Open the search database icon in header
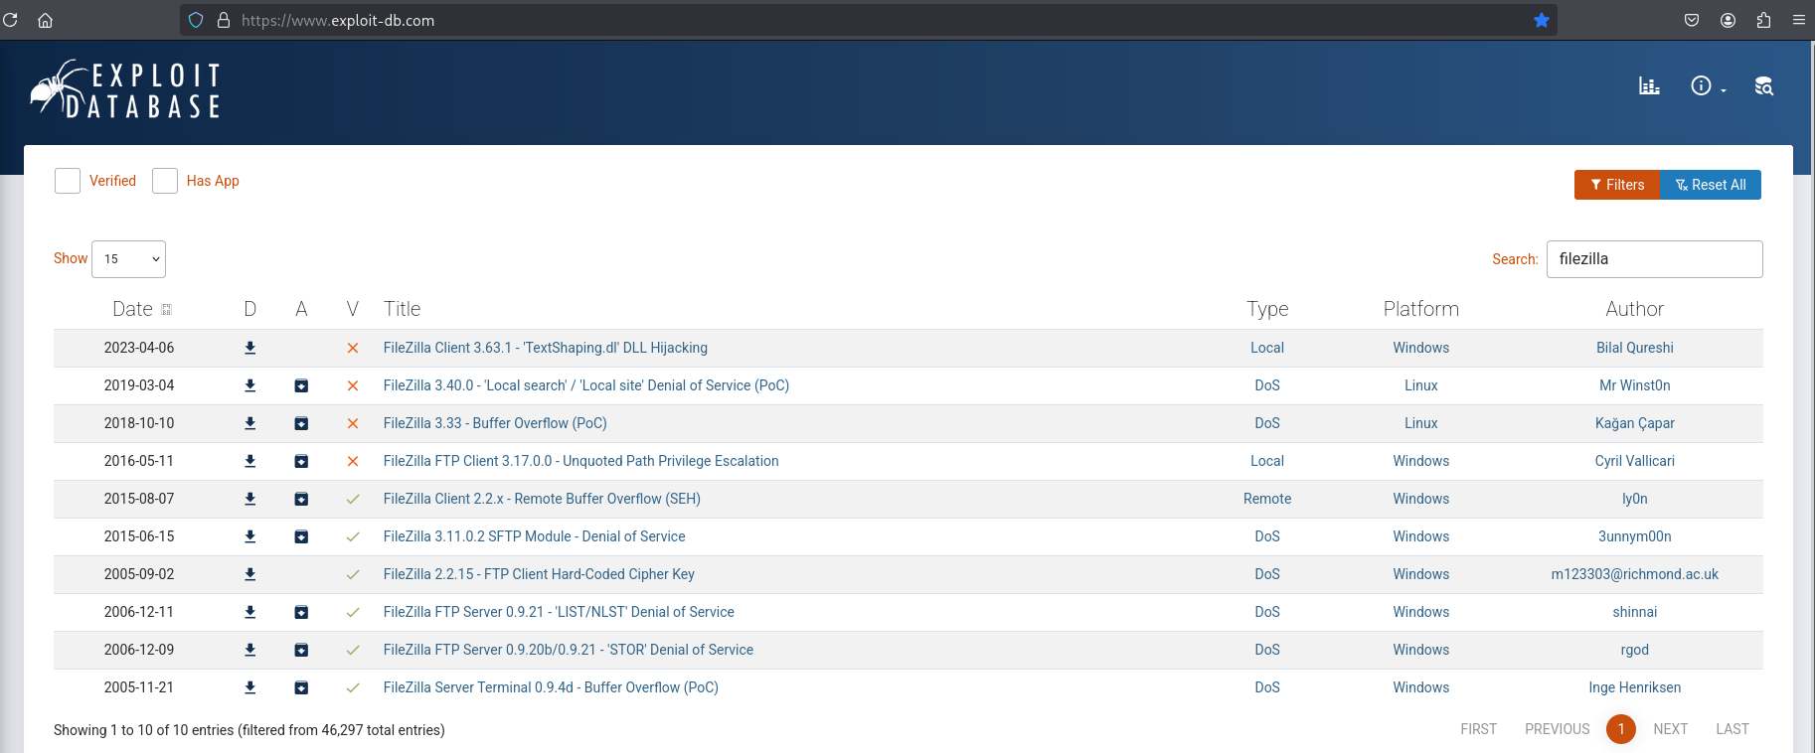Screen dimensions: 1815x753 (1764, 86)
